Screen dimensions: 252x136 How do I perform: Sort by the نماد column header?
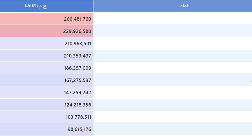point(173,6)
